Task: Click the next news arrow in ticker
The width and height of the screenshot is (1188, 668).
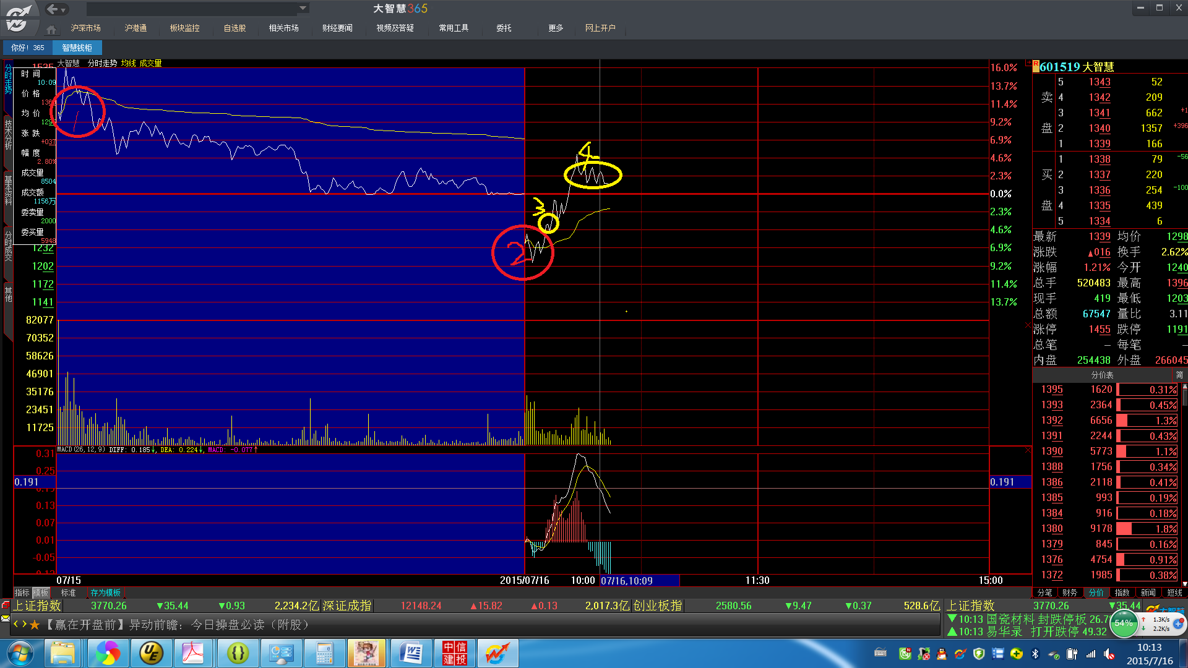Action: point(24,624)
